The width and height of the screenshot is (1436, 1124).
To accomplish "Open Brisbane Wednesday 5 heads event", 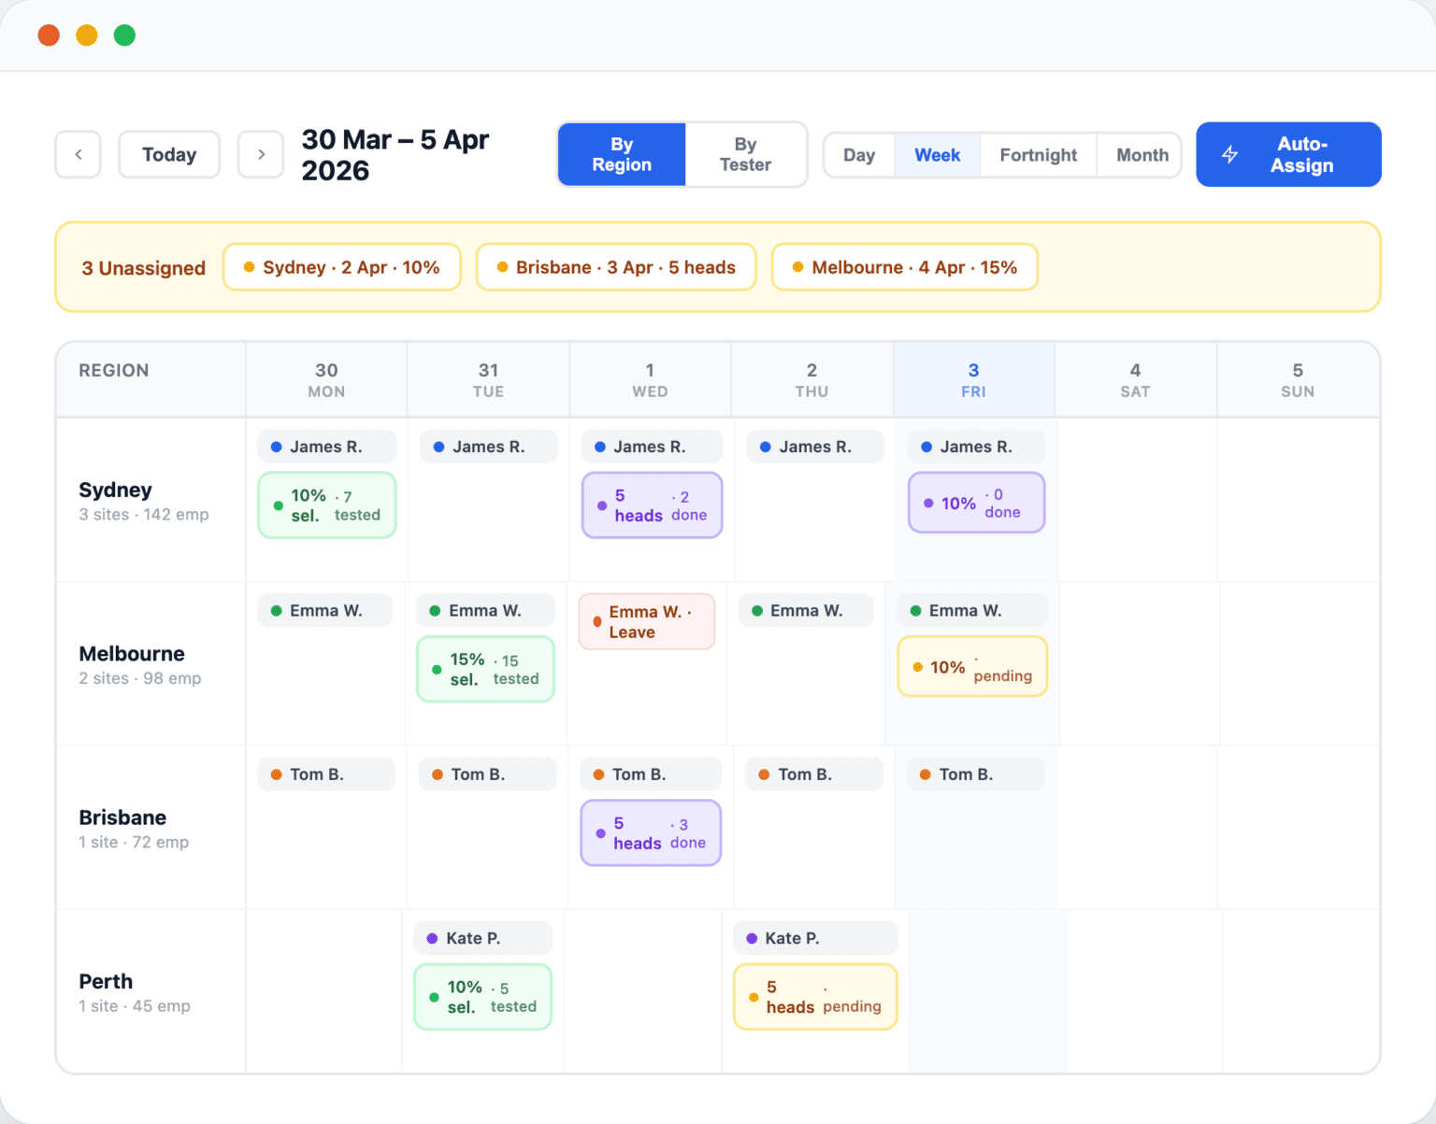I will [651, 832].
